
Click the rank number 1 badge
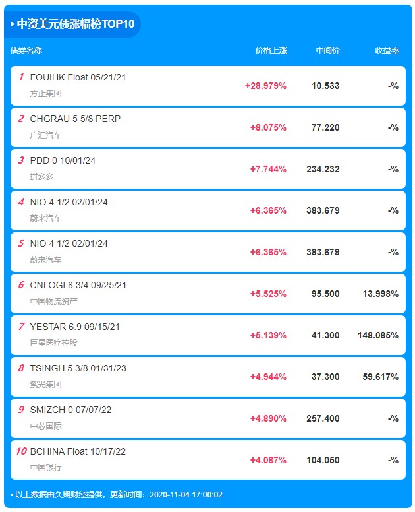pos(21,77)
